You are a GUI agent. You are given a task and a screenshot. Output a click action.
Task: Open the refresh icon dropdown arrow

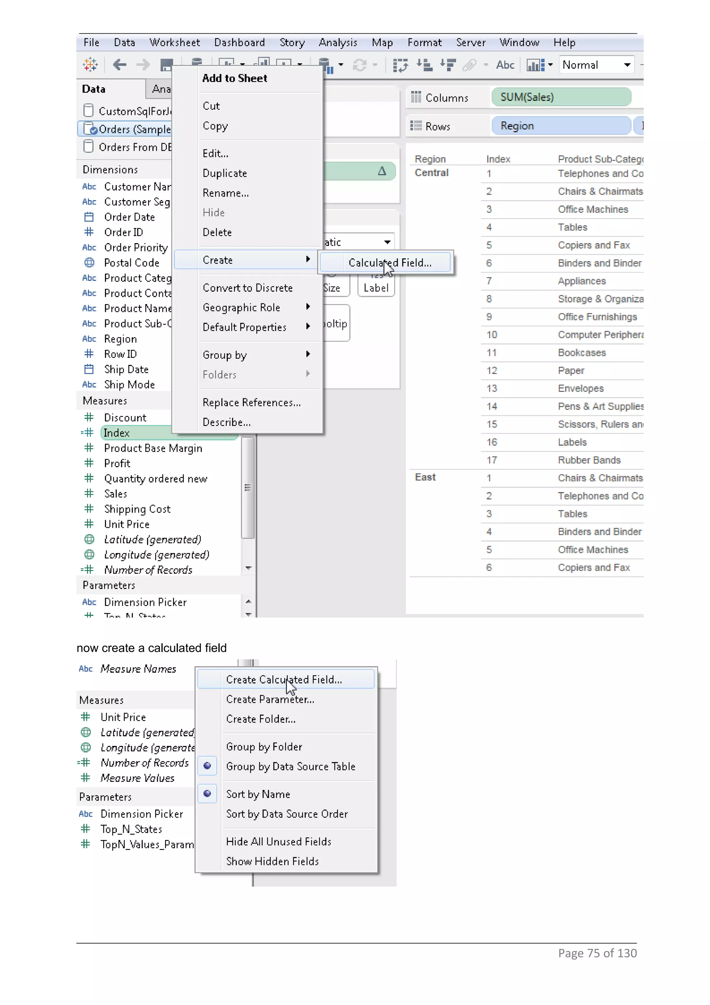(x=375, y=65)
